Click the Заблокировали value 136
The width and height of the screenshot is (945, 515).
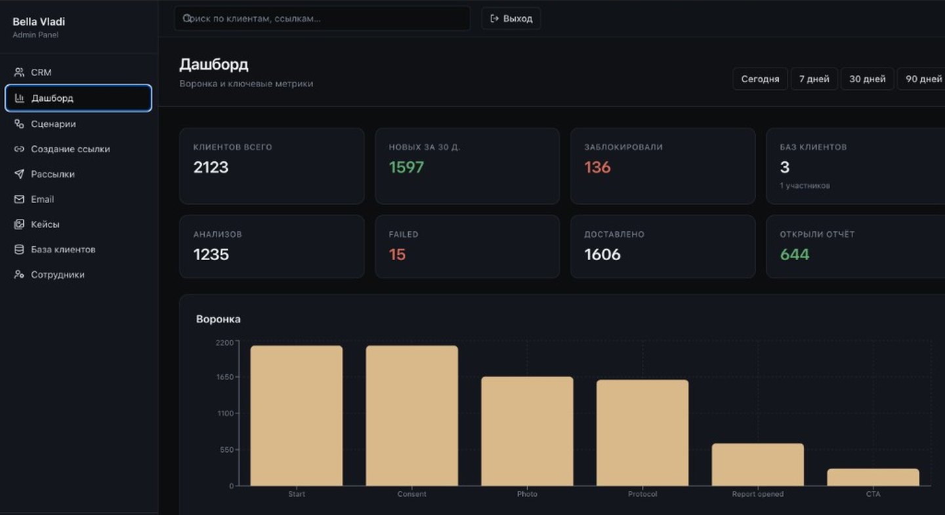click(x=597, y=167)
